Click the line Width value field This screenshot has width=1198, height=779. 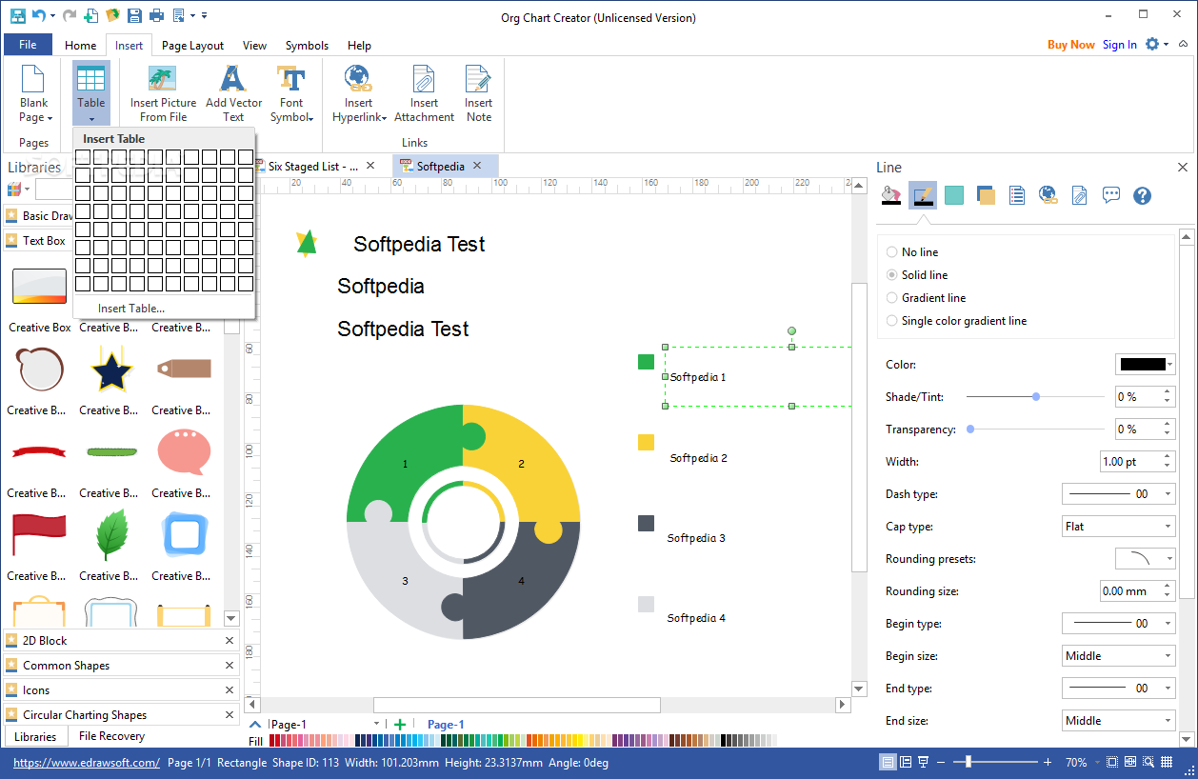coord(1128,462)
